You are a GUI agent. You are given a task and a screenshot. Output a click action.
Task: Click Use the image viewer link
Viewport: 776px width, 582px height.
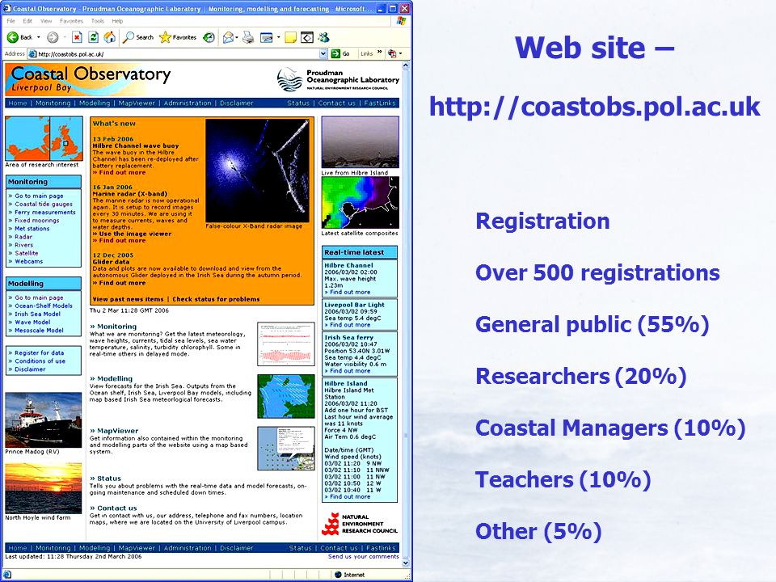(x=135, y=234)
